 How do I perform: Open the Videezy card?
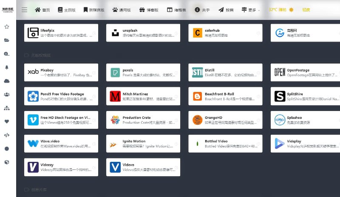point(61,167)
